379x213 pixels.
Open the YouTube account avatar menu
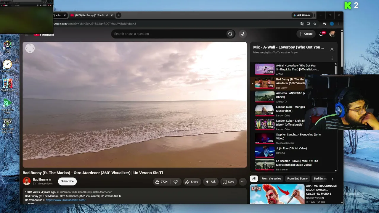pos(333,34)
